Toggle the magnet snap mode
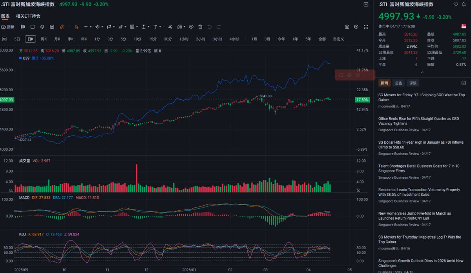Image resolution: width=471 pixels, height=273 pixels. [x=179, y=27]
